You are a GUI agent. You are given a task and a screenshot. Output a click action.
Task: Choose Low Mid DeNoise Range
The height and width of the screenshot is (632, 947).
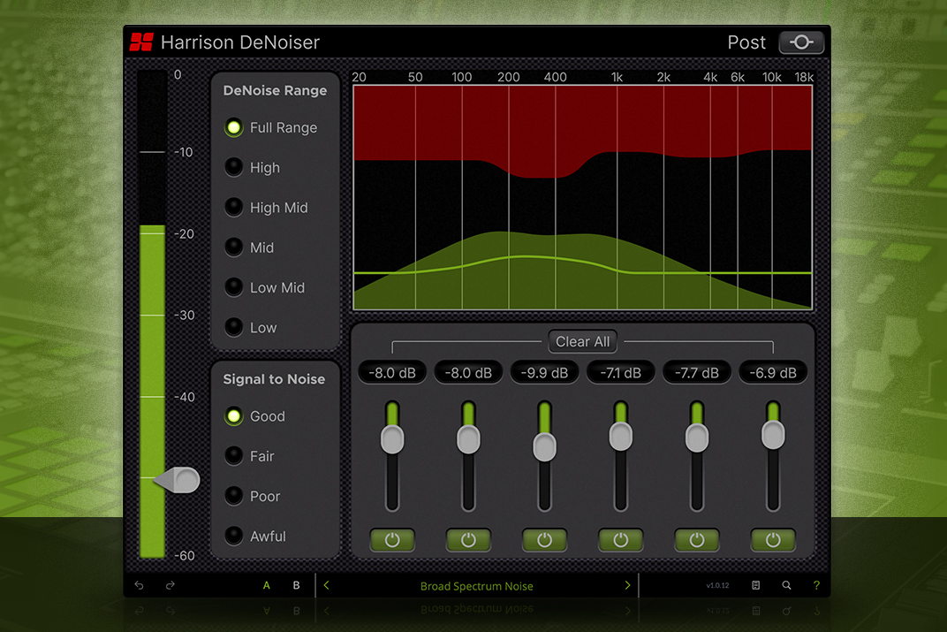point(234,287)
